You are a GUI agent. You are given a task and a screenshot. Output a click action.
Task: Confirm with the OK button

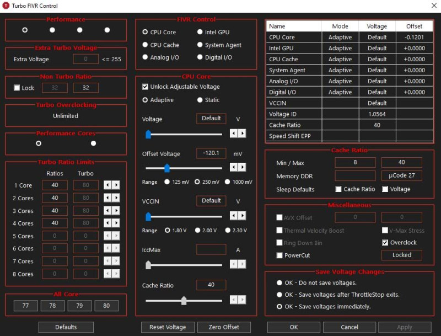[294, 327]
